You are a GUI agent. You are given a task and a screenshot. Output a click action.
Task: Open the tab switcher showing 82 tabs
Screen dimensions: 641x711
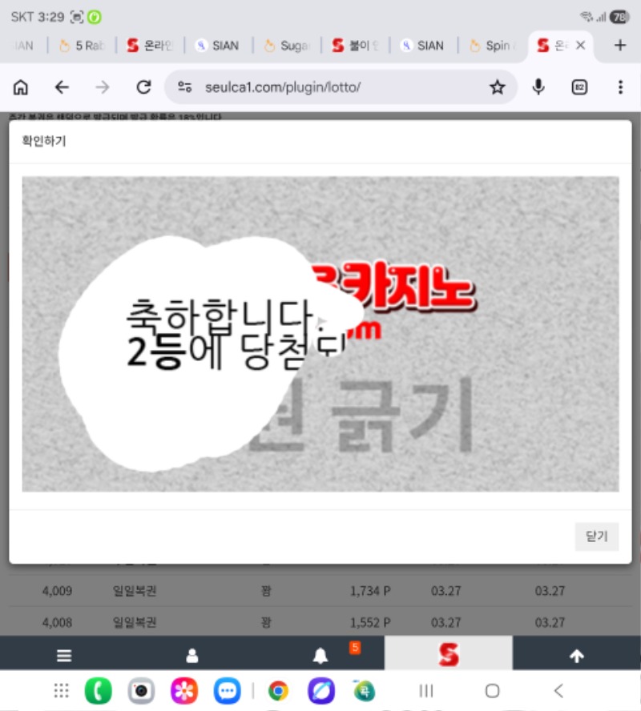coord(579,87)
